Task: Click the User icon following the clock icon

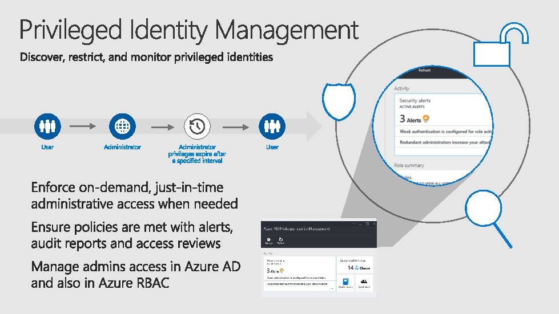Action: [272, 127]
